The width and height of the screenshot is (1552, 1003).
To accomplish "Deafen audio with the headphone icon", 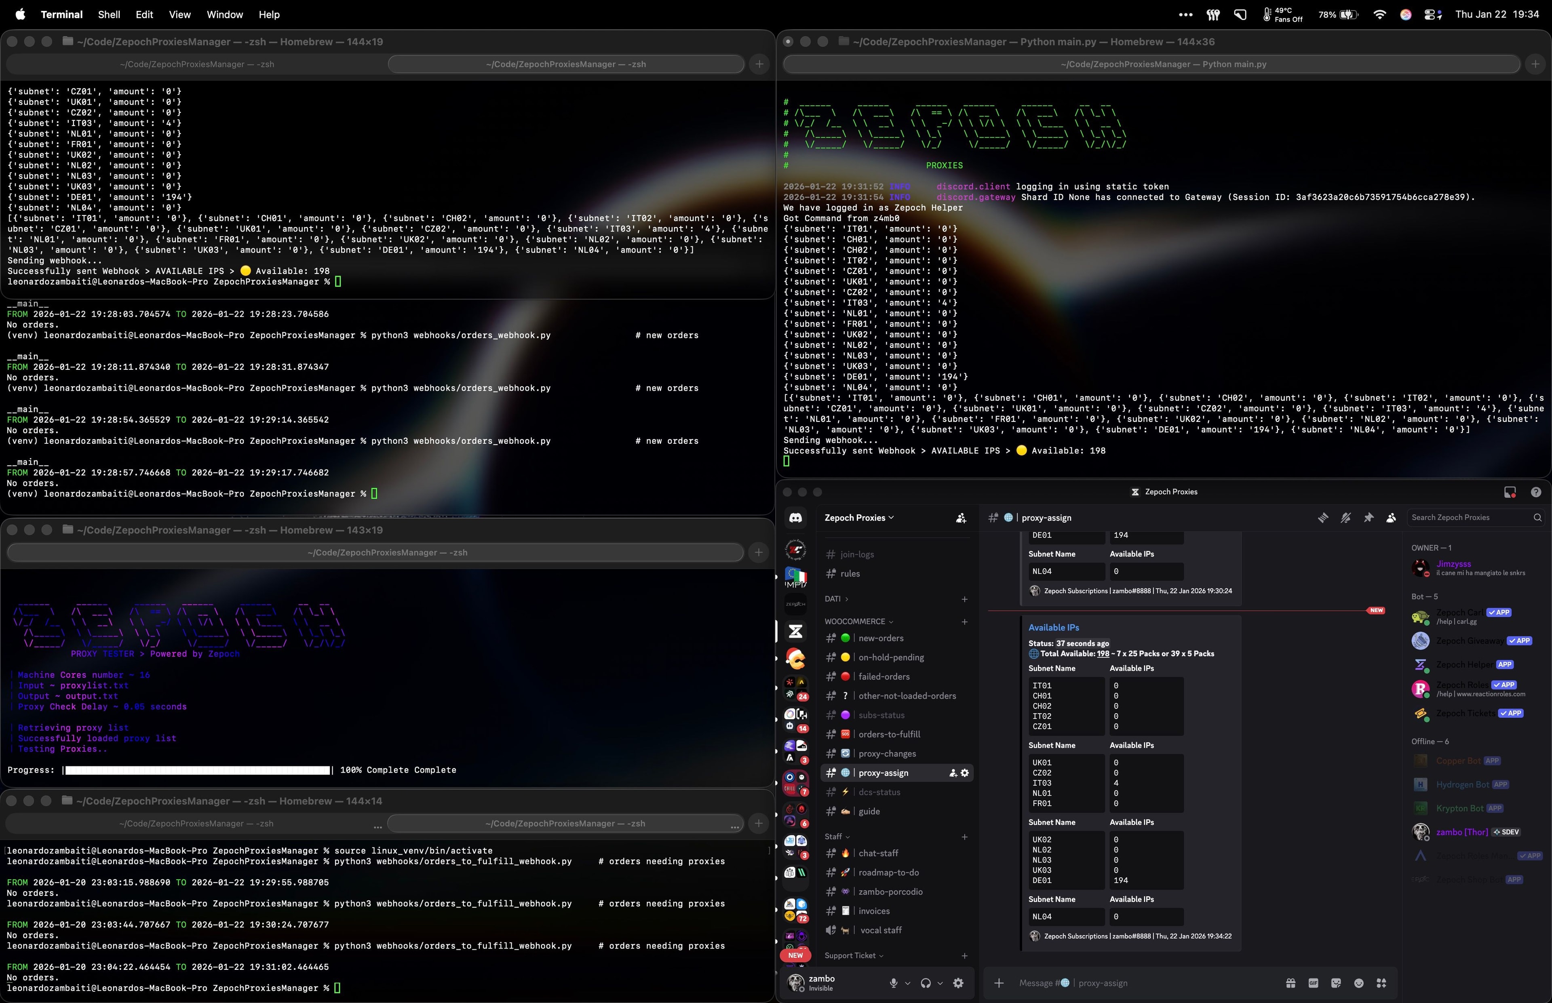I will tap(926, 984).
